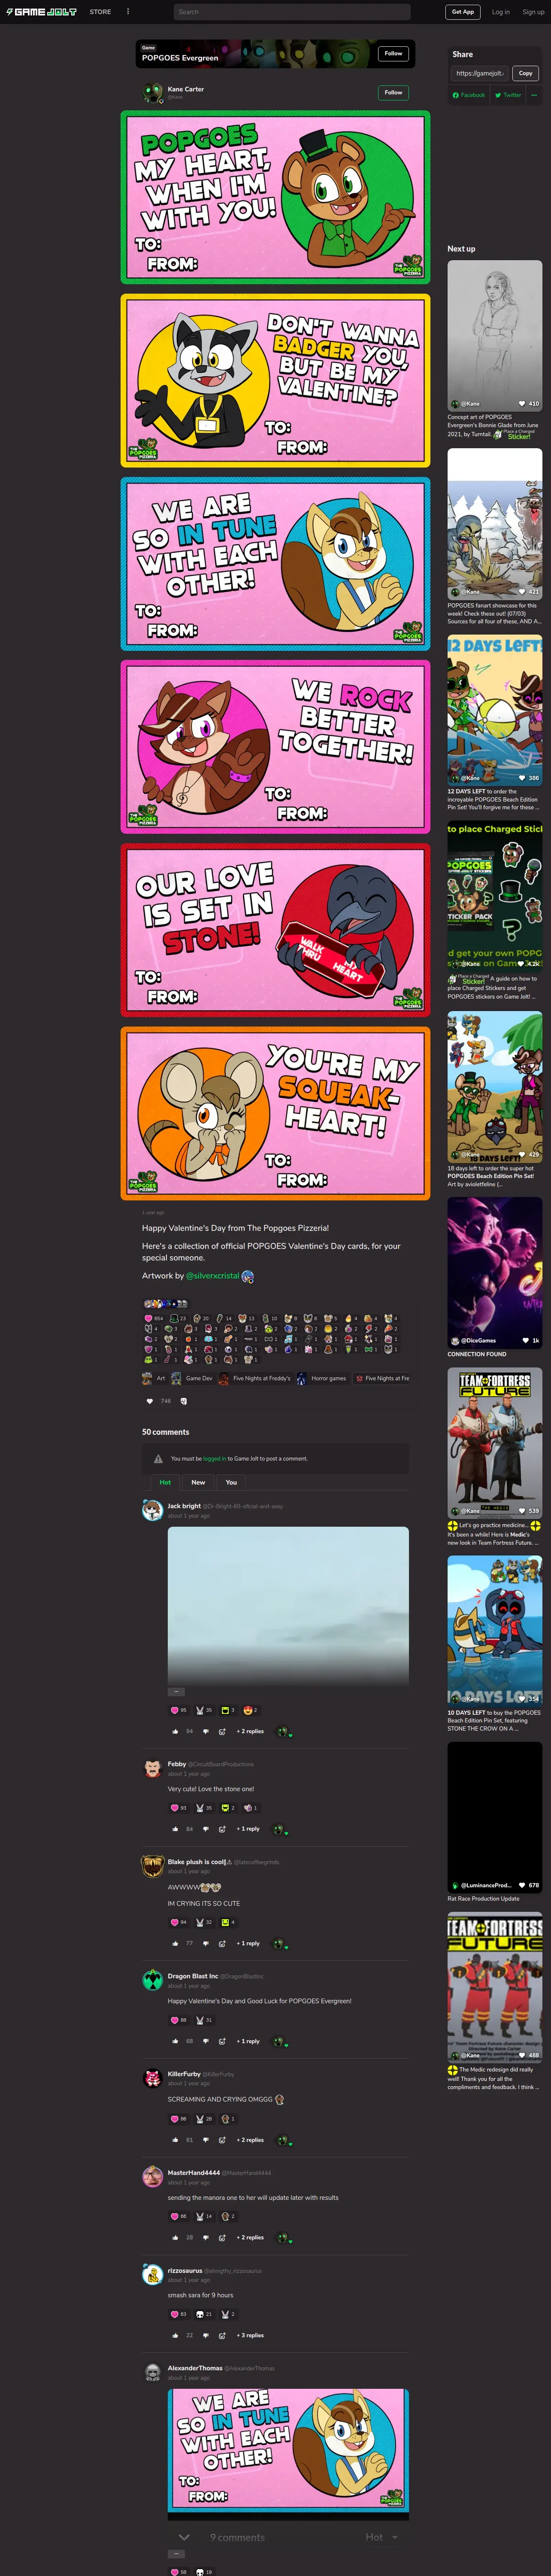Toggle the pink heart reaction with 654
Viewport: 551px width, 2576px height.
tap(154, 1318)
